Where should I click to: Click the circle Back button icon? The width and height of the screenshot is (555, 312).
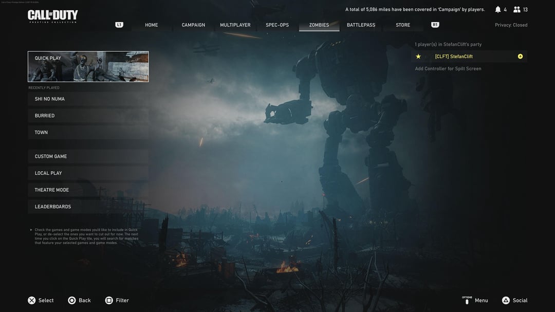[x=72, y=300]
